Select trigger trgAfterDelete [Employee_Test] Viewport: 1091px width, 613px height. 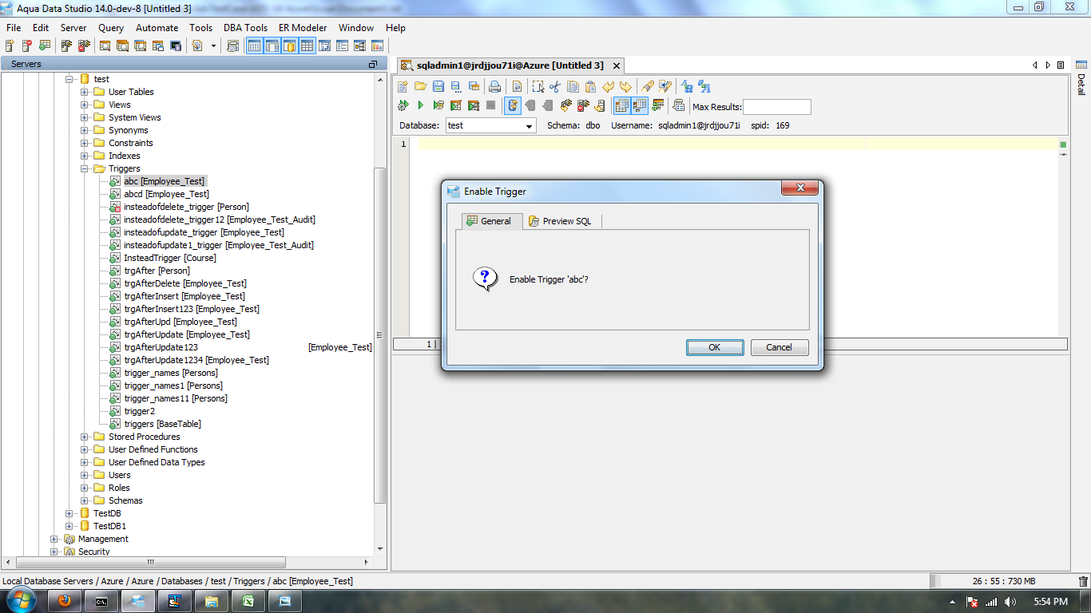184,283
